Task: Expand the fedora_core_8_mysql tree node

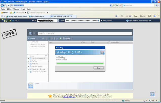Action: pos(28,69)
